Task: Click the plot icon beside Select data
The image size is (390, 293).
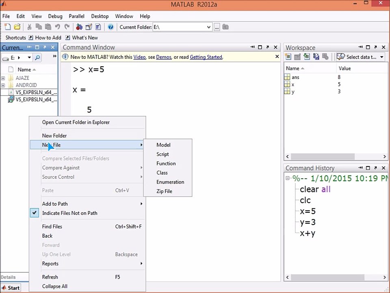Action: pos(340,57)
